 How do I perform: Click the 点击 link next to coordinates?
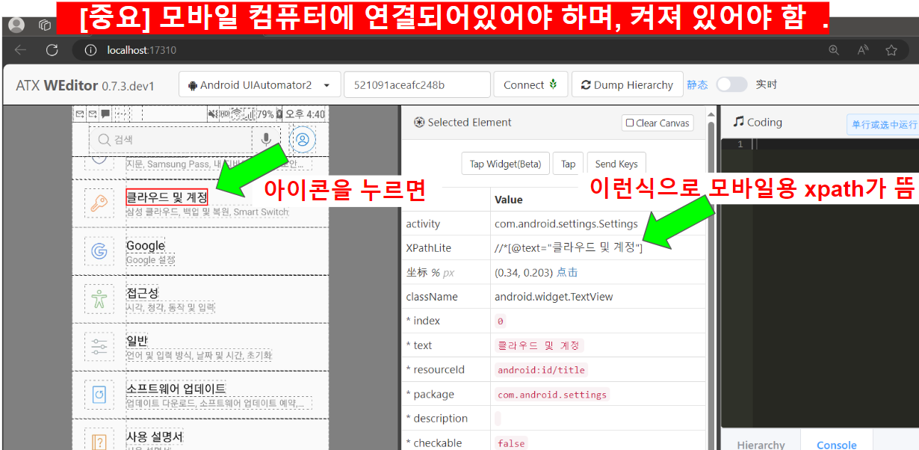click(x=567, y=272)
